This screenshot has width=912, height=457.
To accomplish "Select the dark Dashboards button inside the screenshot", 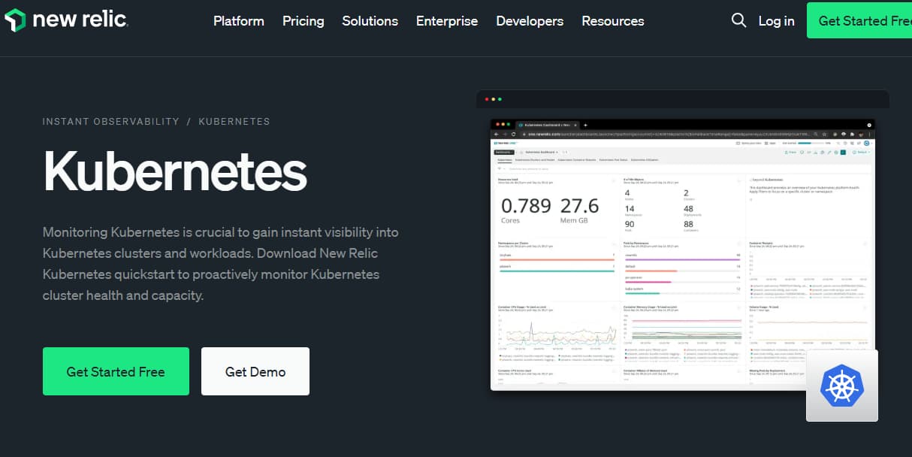I will click(x=503, y=151).
